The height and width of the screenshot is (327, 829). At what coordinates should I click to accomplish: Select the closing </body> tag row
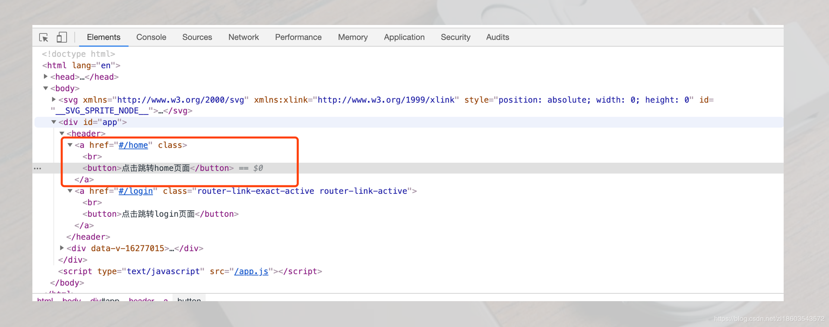[x=67, y=283]
